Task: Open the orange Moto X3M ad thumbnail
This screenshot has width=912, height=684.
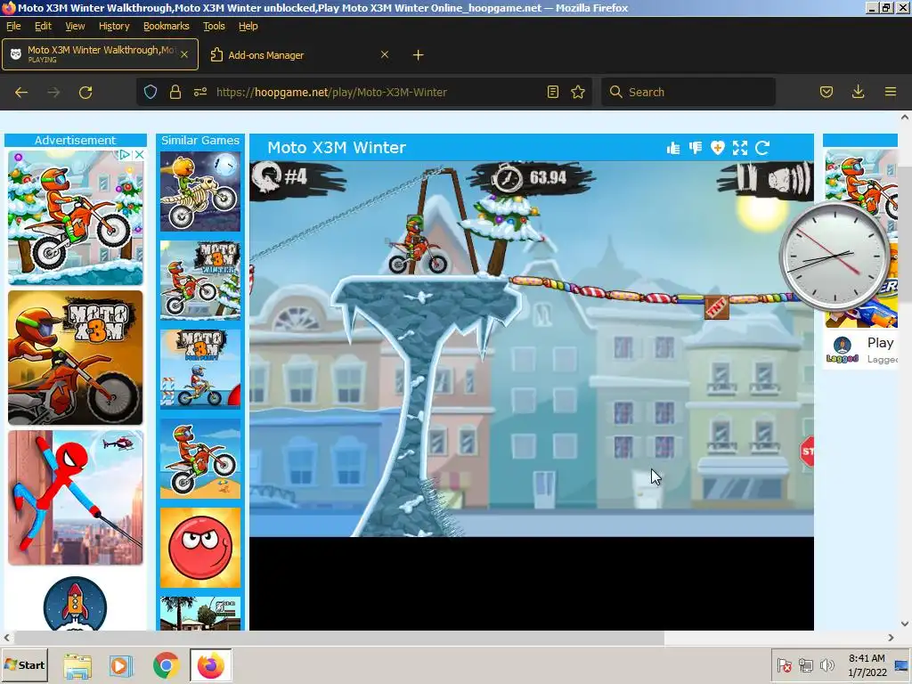Action: pyautogui.click(x=76, y=358)
